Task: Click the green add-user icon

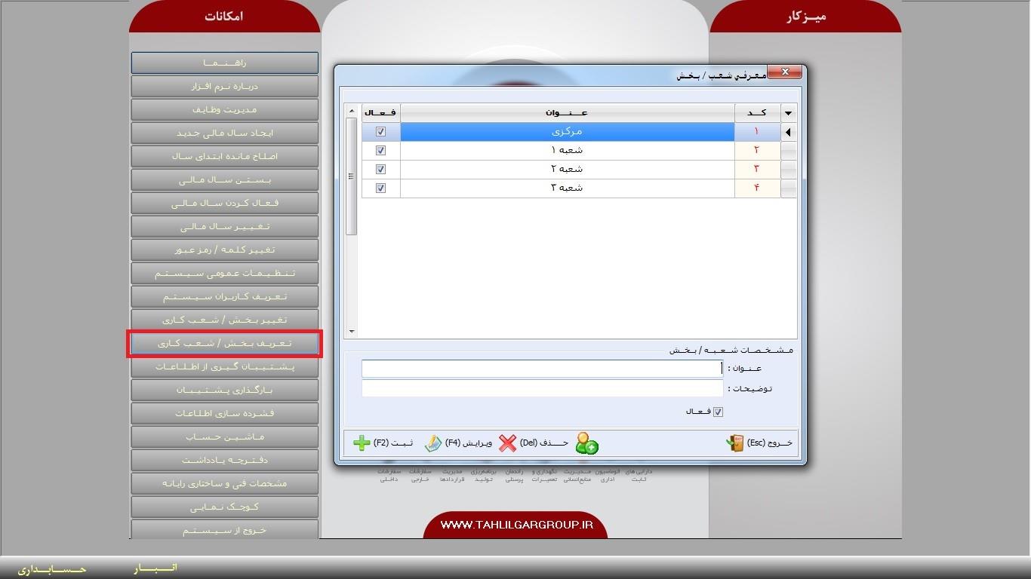Action: tap(586, 443)
